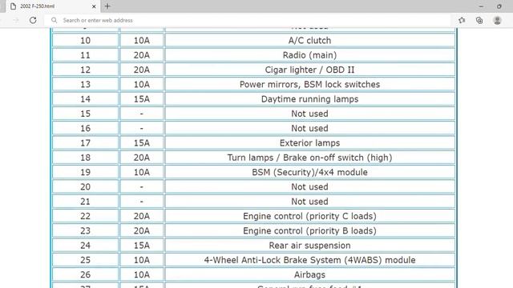Click fuse number 25 cell

point(86,260)
